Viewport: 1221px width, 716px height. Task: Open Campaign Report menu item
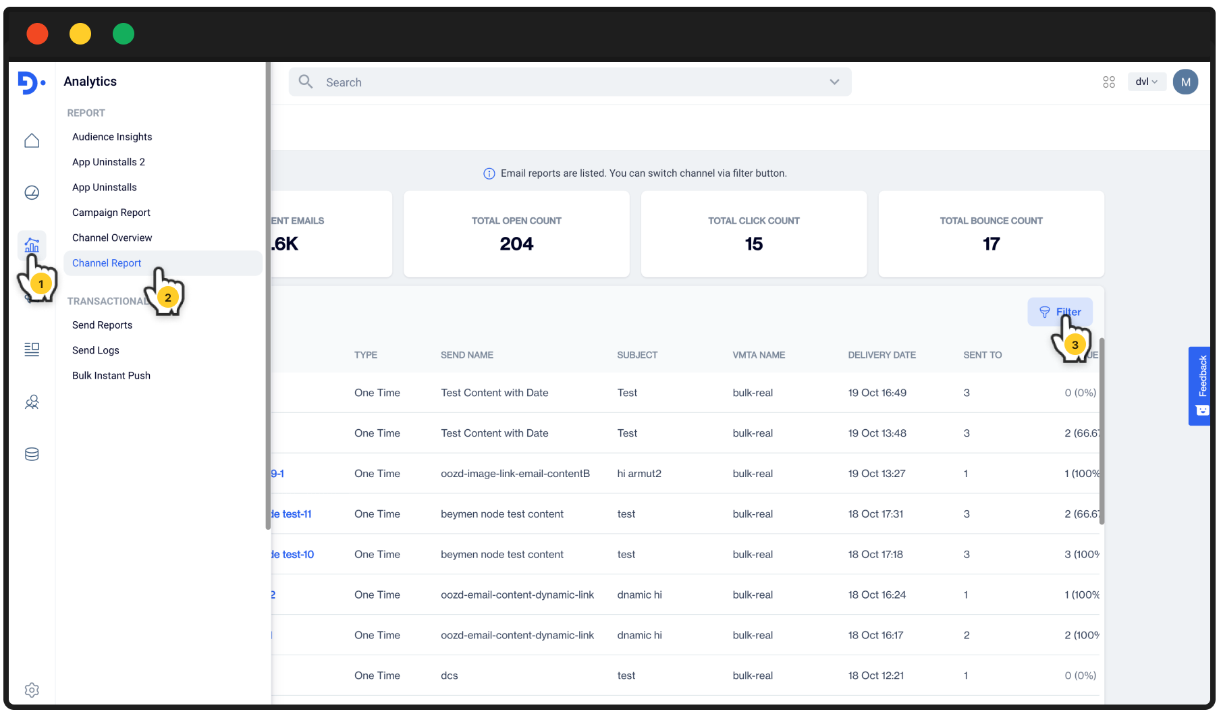[111, 213]
